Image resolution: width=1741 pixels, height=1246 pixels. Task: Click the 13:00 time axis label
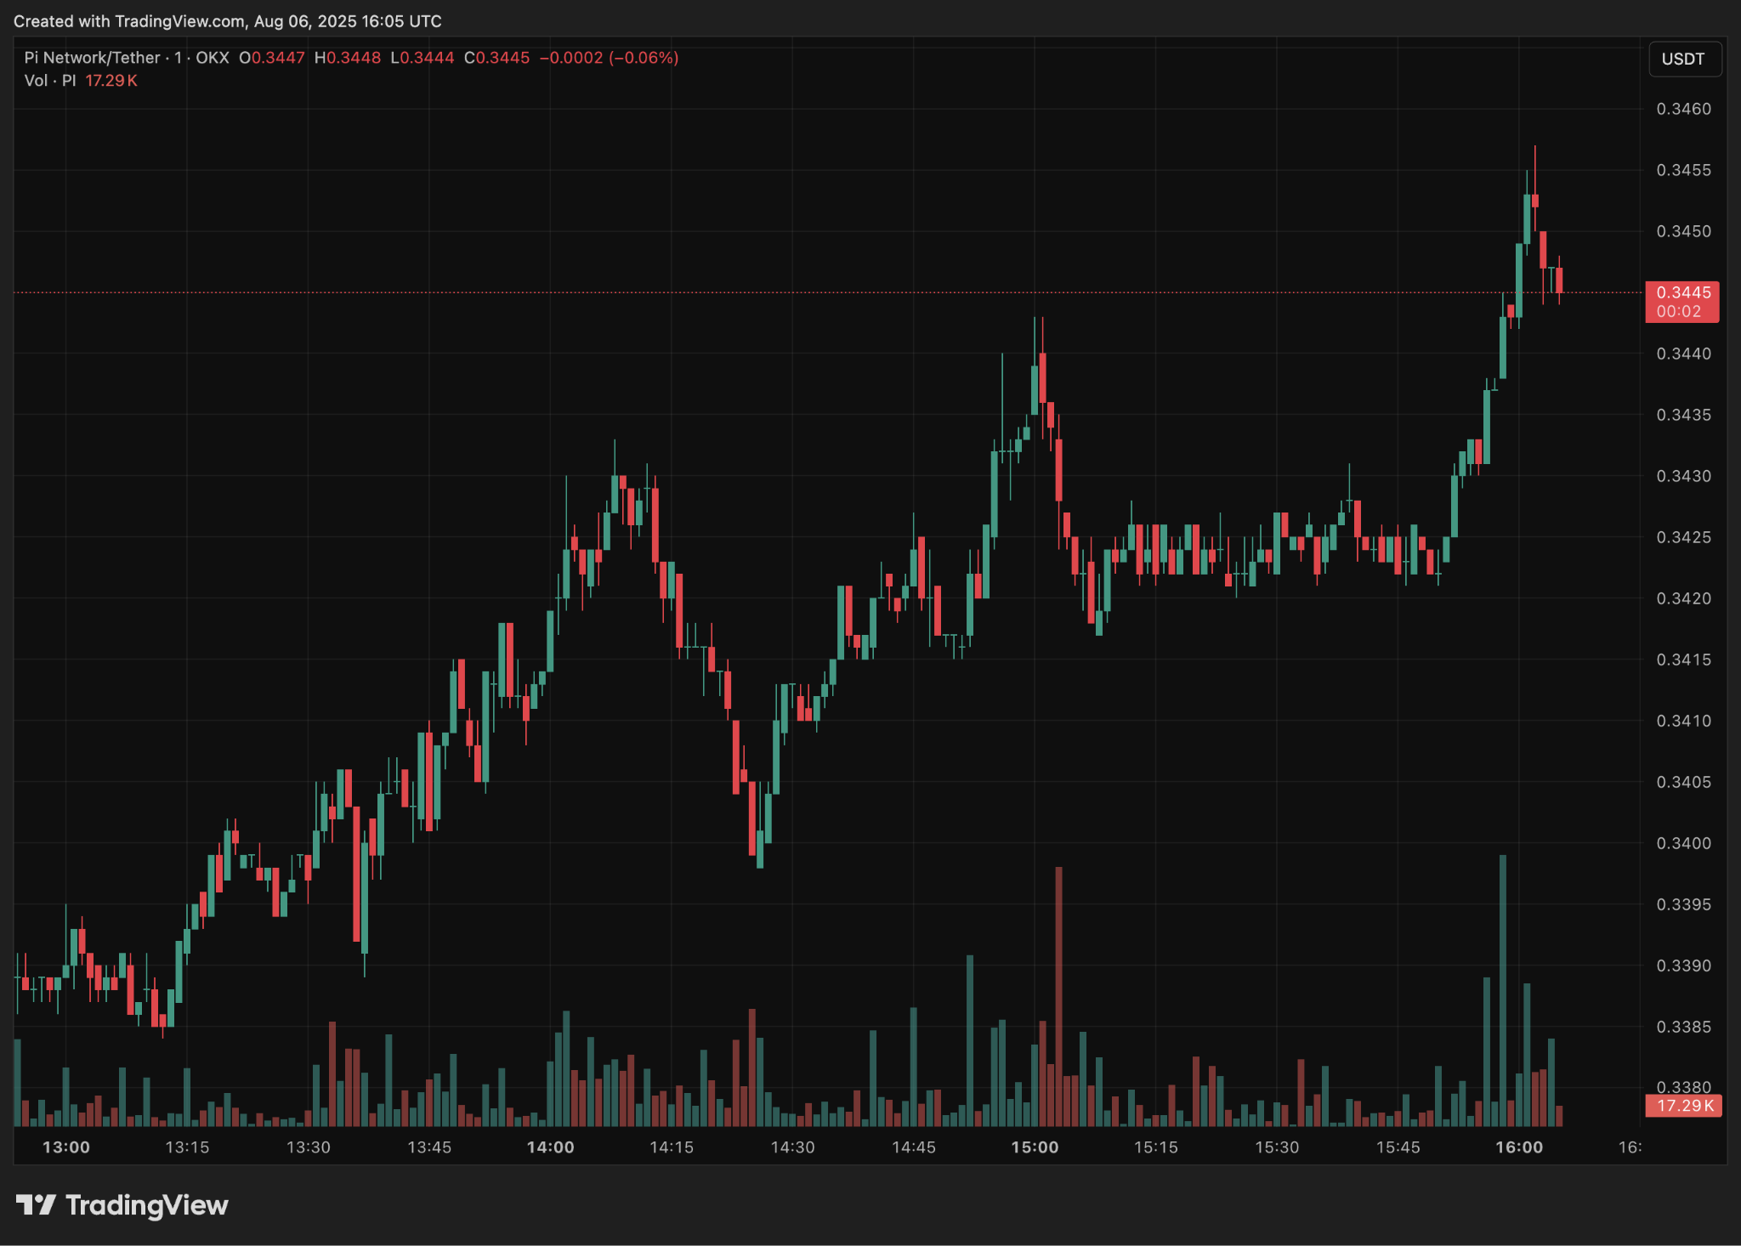click(66, 1147)
